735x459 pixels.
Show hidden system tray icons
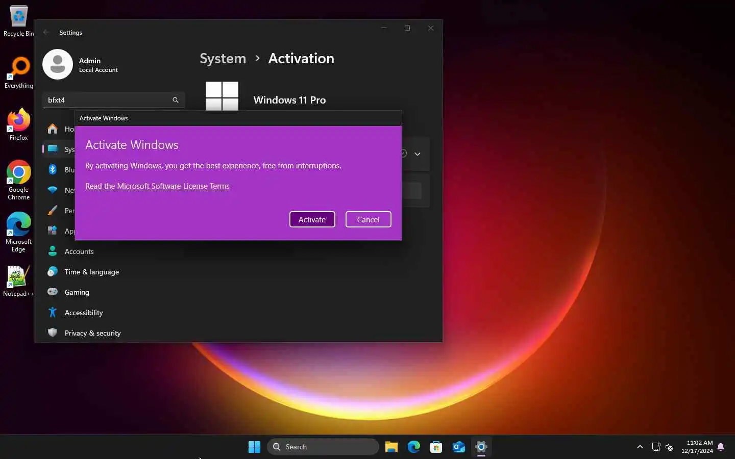tap(640, 447)
